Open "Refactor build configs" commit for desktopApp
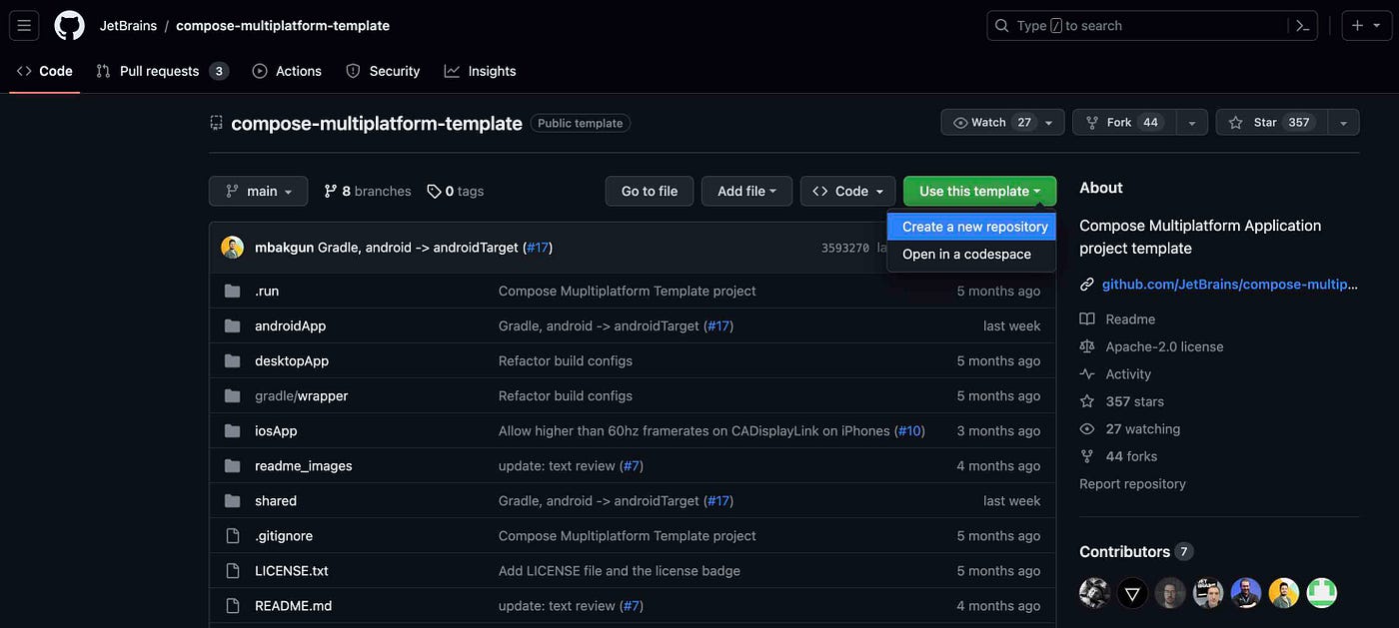Screen dimensions: 1399x628 566,360
